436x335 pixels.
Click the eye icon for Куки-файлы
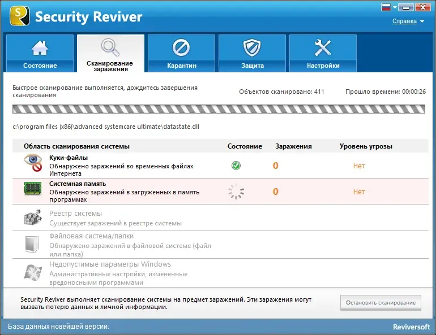pos(33,163)
